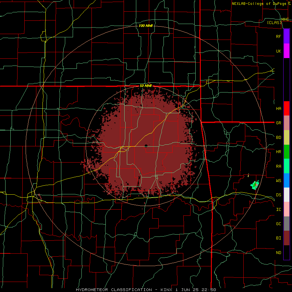Click the black radar site dot at center

(x=146, y=146)
